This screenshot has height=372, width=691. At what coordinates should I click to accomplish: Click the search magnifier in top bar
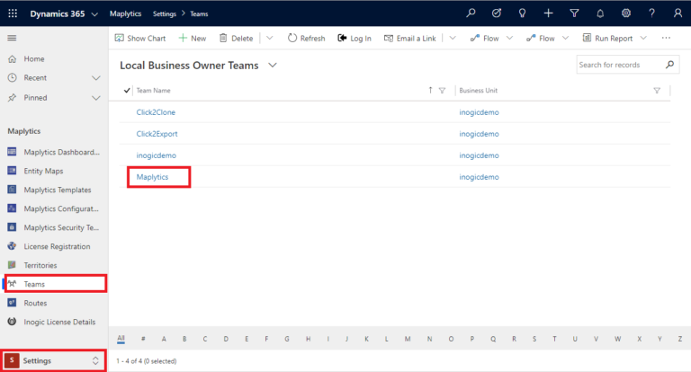coord(471,13)
